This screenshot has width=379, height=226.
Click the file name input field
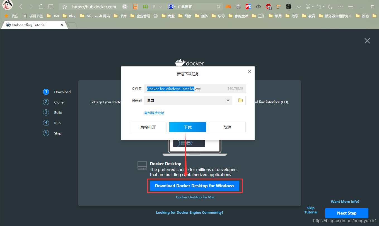click(x=195, y=89)
